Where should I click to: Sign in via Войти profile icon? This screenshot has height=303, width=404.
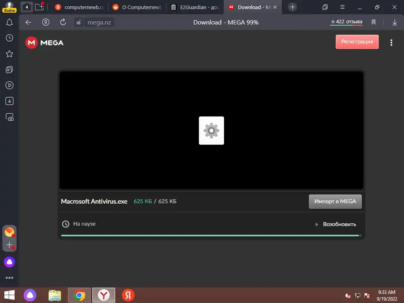coord(9,7)
